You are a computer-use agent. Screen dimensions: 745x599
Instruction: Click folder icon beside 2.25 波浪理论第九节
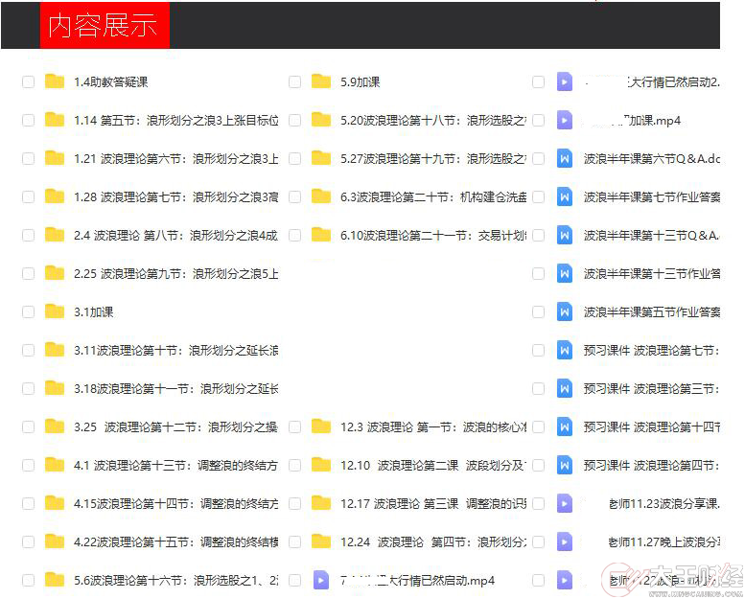tap(54, 273)
